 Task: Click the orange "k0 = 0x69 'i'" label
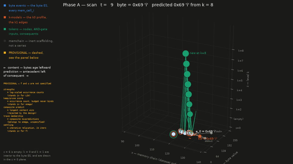208,139
